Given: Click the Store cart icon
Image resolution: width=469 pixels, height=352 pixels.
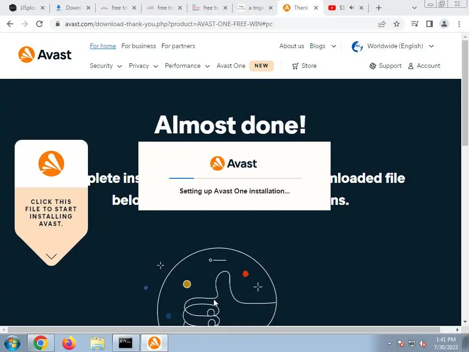Looking at the screenshot, I should click(295, 66).
